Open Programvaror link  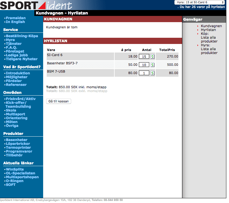19,151
